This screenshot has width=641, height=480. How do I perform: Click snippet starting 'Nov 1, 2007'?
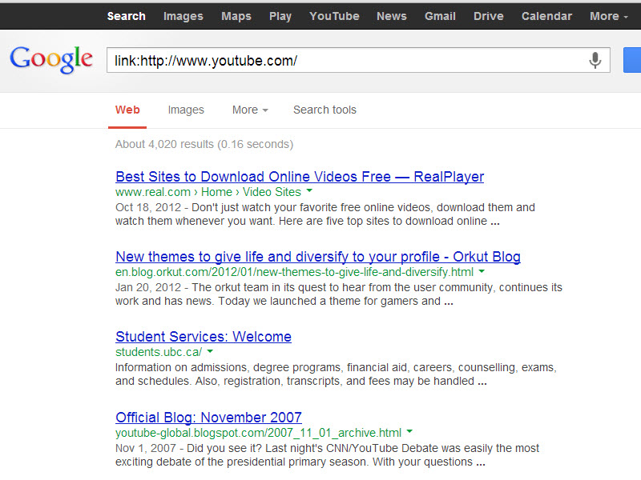[327, 455]
